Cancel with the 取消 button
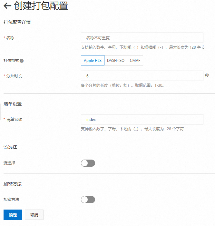This screenshot has height=226, width=215. coord(34,215)
